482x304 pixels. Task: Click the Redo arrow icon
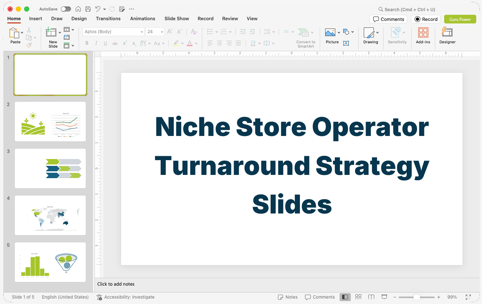(112, 9)
